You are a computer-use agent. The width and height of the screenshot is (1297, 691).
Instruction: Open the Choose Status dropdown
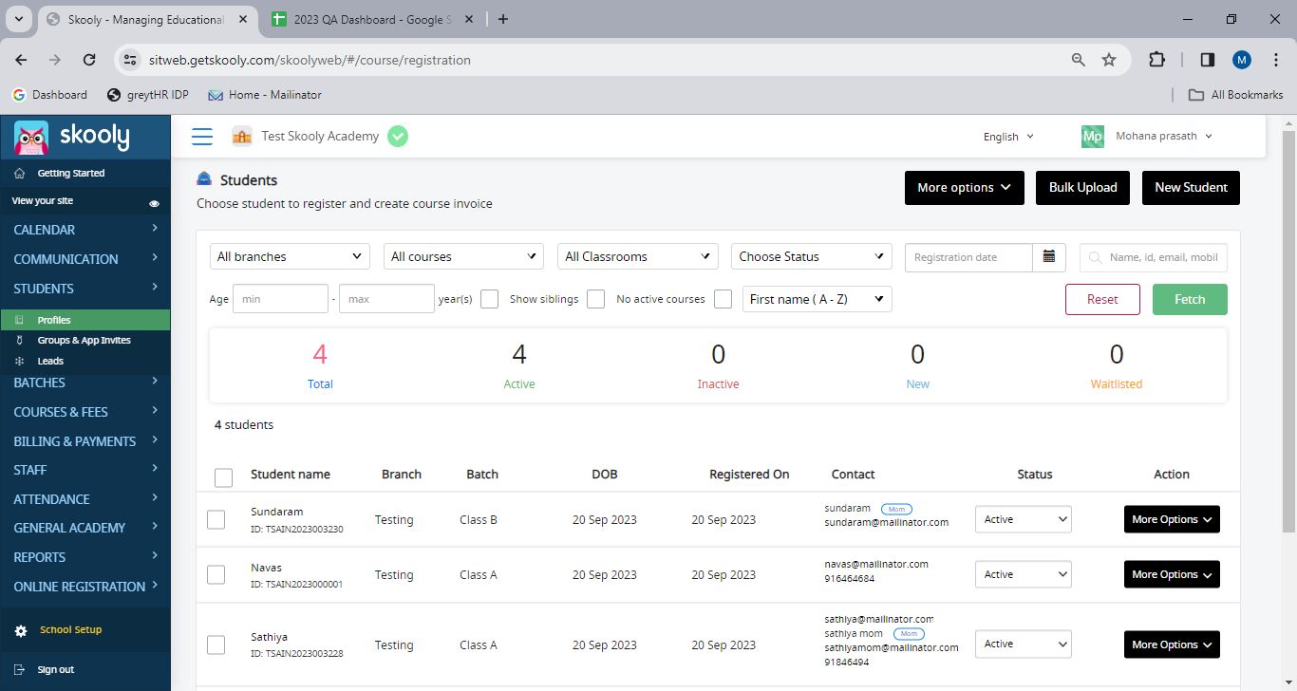pyautogui.click(x=812, y=256)
